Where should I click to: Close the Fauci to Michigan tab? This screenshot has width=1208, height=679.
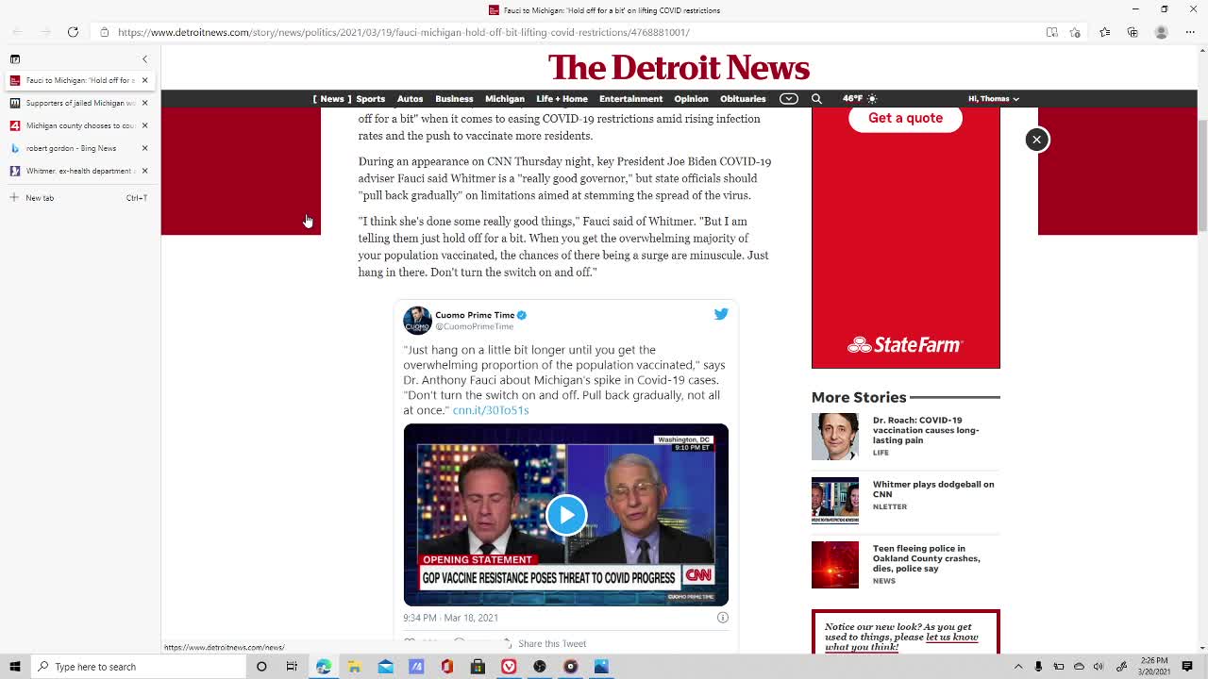click(x=144, y=80)
